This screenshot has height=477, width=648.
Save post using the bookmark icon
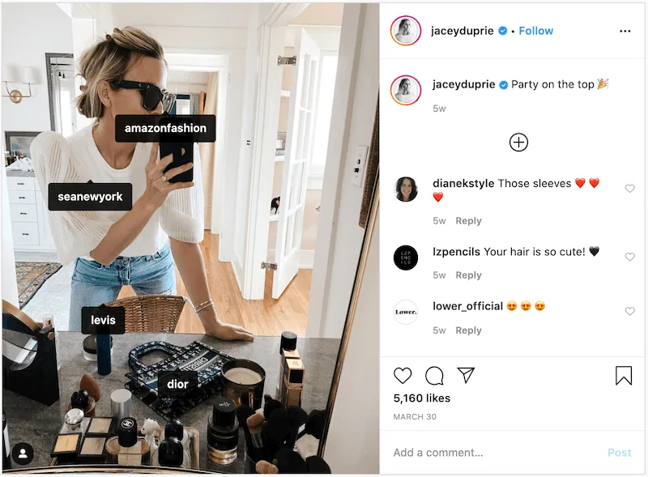[624, 375]
